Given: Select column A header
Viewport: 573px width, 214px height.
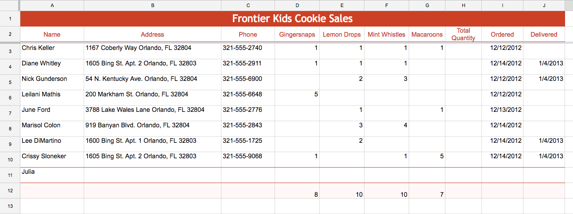Looking at the screenshot, I should click(52, 5).
